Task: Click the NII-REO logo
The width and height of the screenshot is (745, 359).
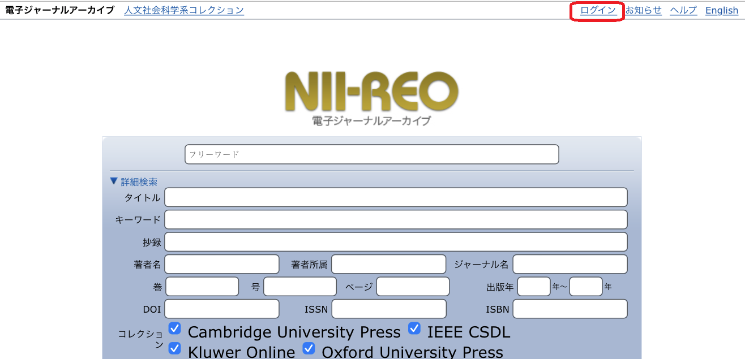Action: (371, 96)
